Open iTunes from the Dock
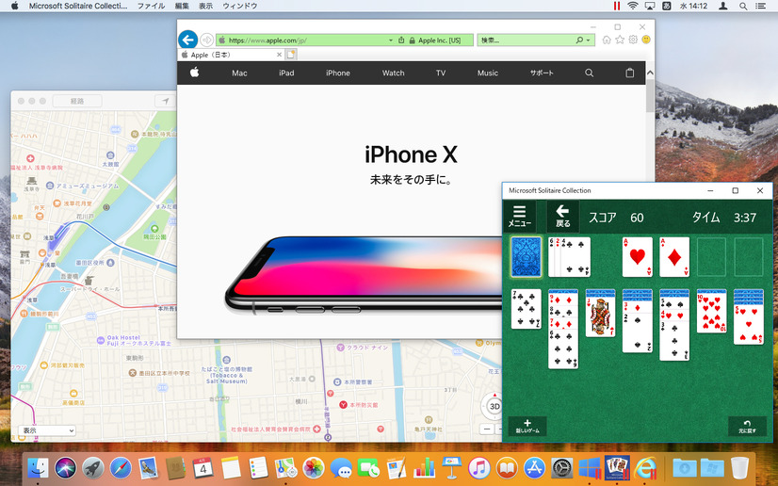This screenshot has height=486, width=778. tap(478, 468)
